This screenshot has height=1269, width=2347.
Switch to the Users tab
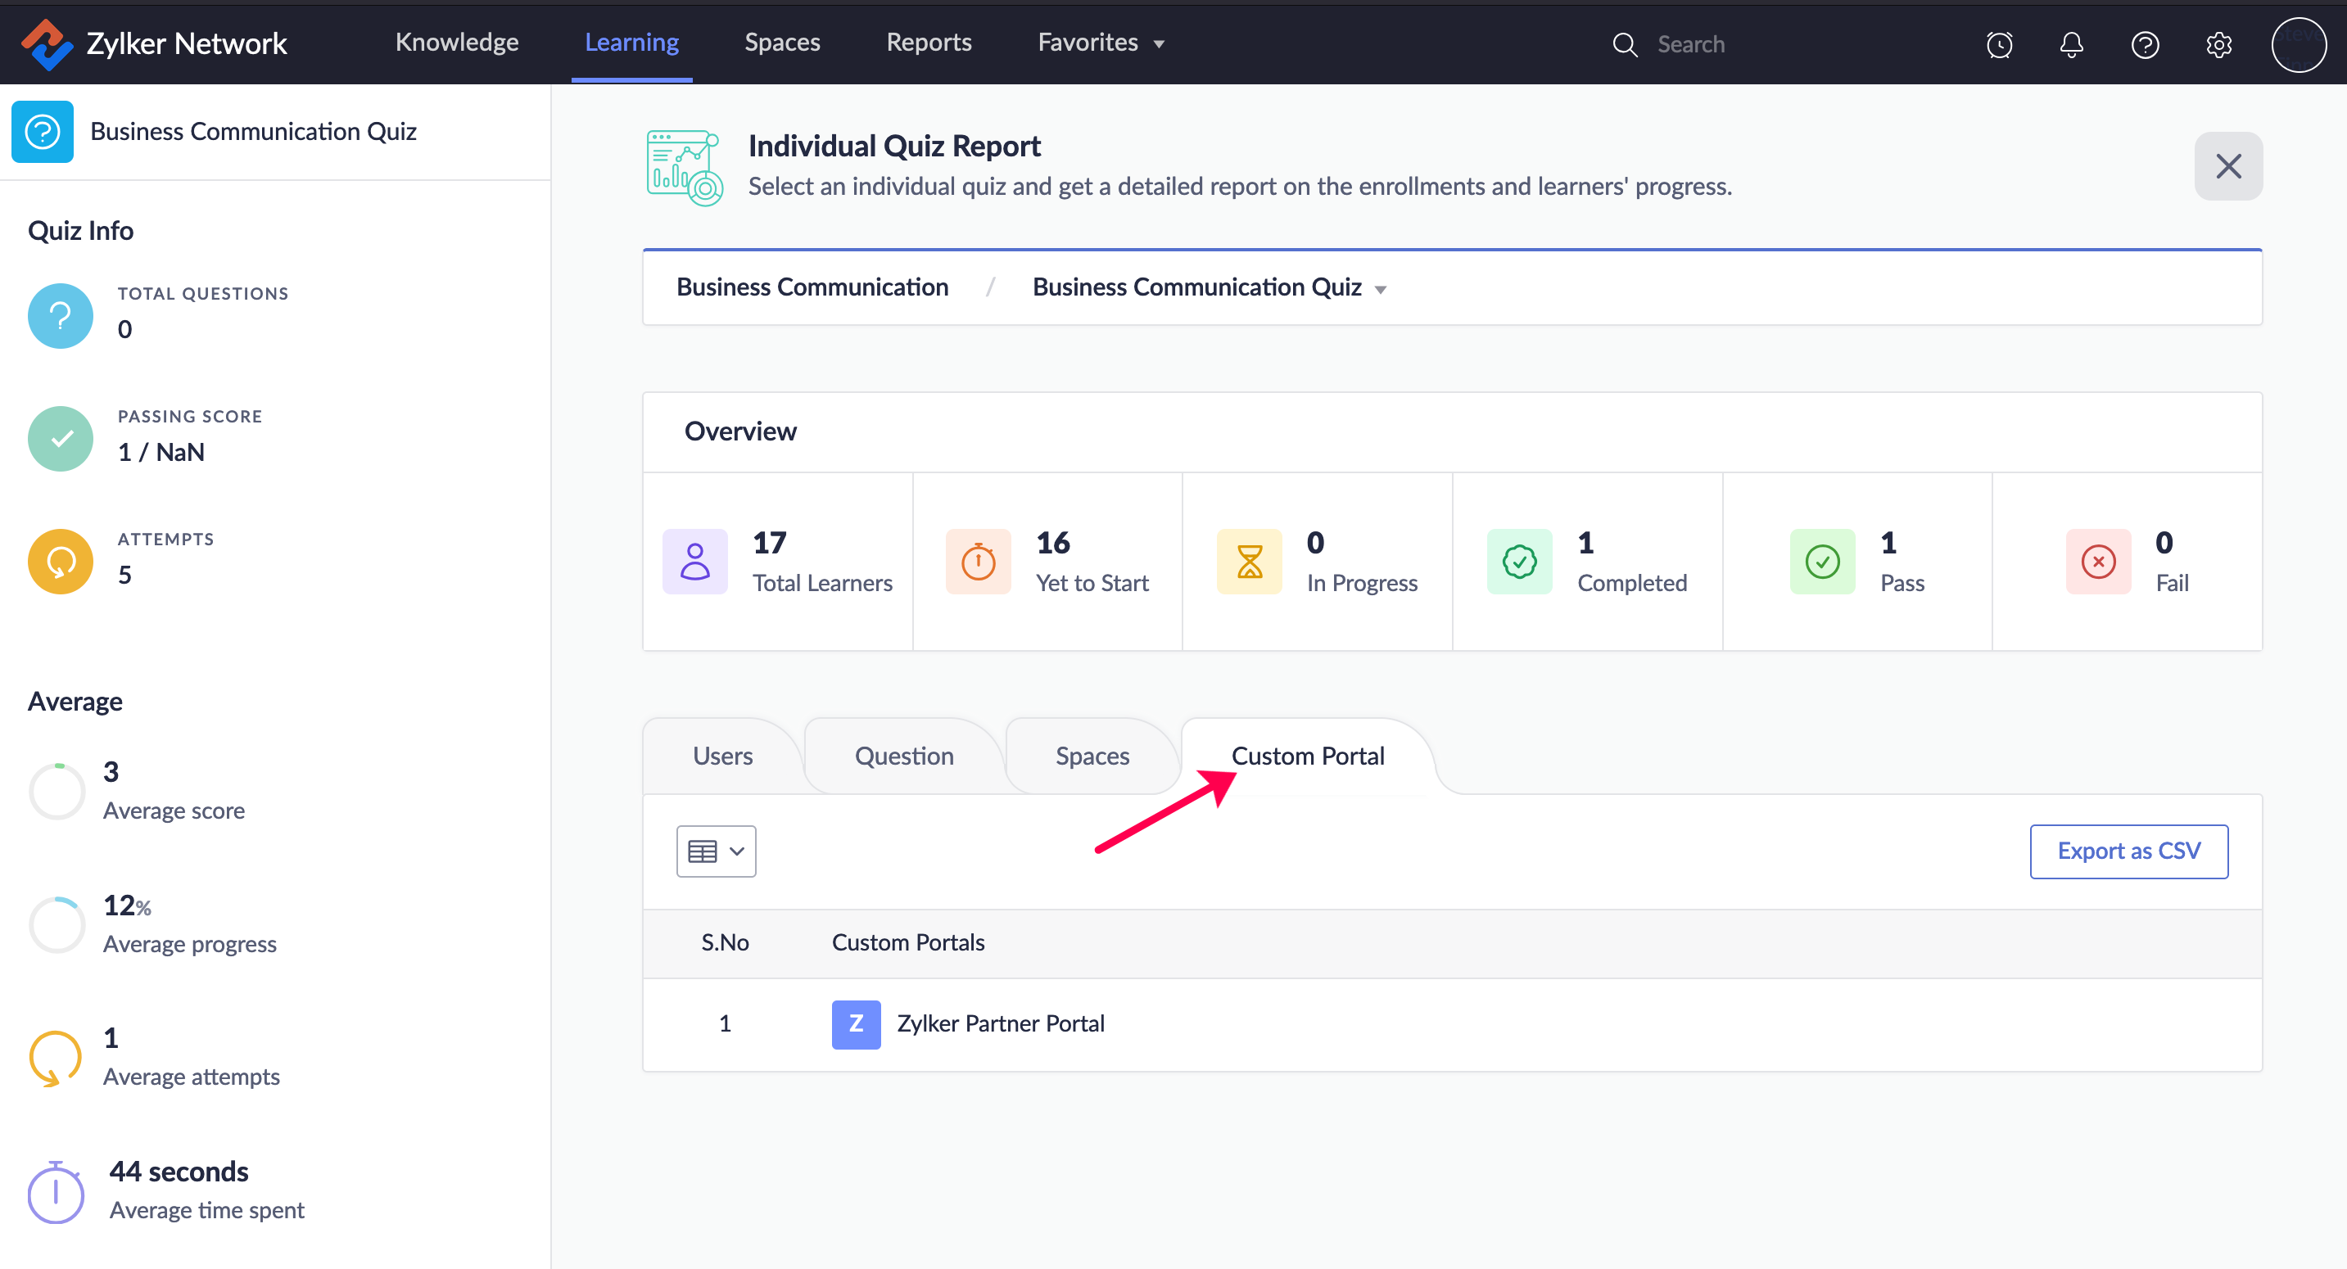[x=722, y=756]
